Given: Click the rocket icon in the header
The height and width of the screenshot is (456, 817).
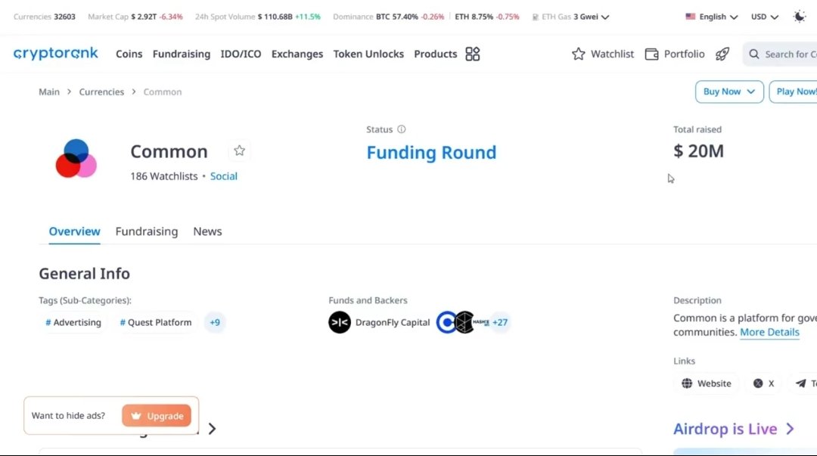Looking at the screenshot, I should tap(722, 54).
